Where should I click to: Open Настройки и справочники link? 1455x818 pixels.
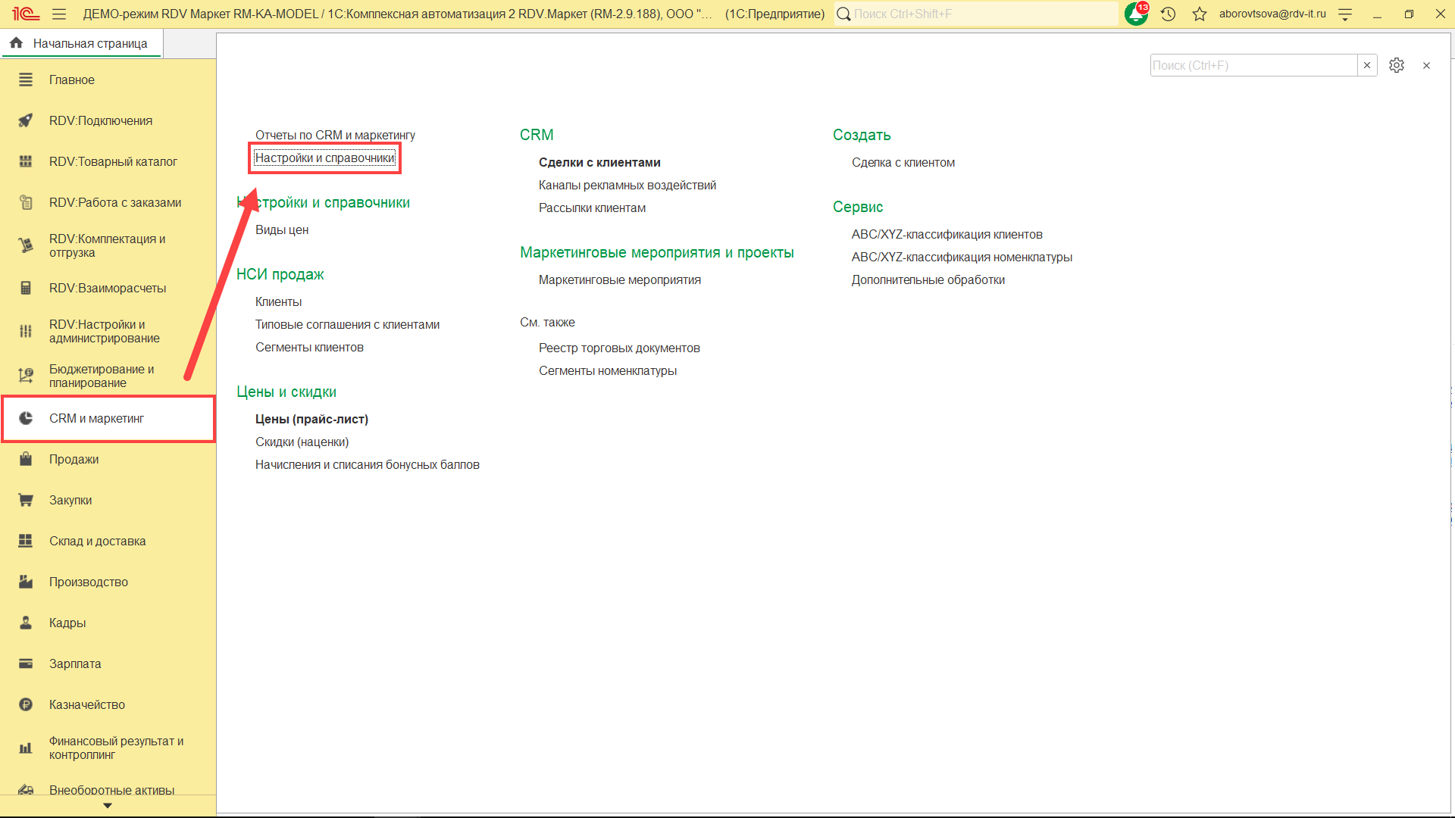pos(324,158)
